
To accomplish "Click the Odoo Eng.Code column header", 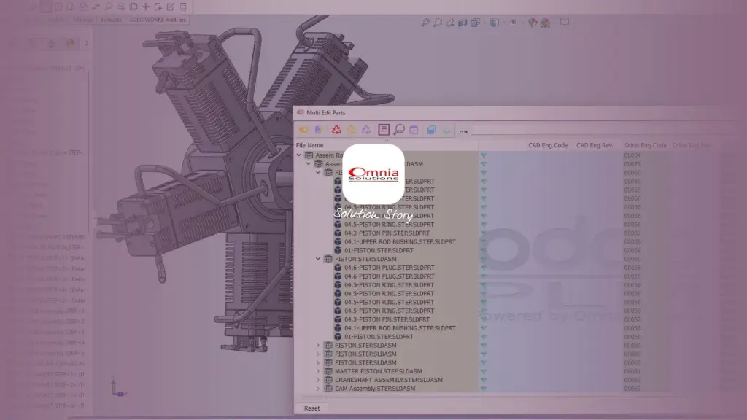I will (x=646, y=145).
